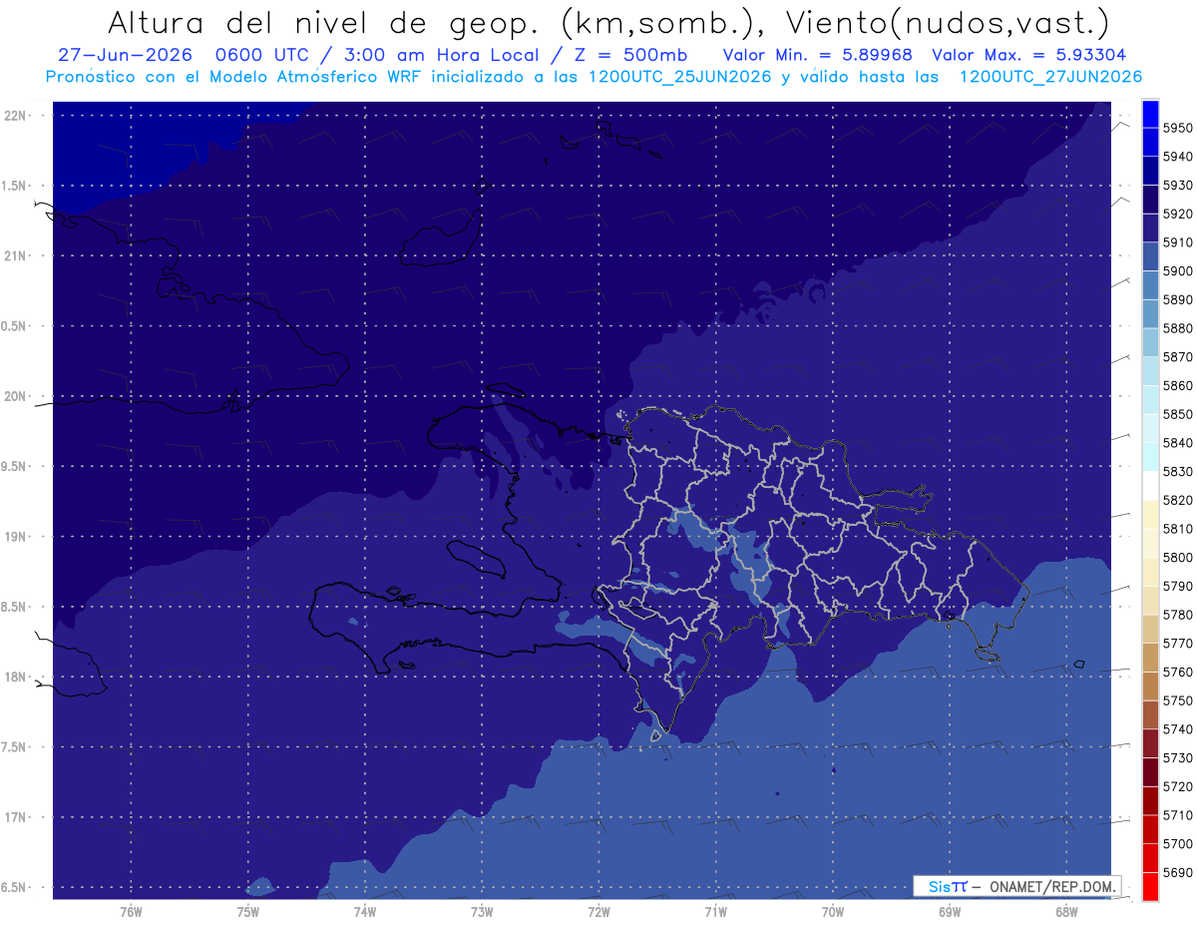
Task: Click longitude label '68W'
Action: click(x=1065, y=912)
